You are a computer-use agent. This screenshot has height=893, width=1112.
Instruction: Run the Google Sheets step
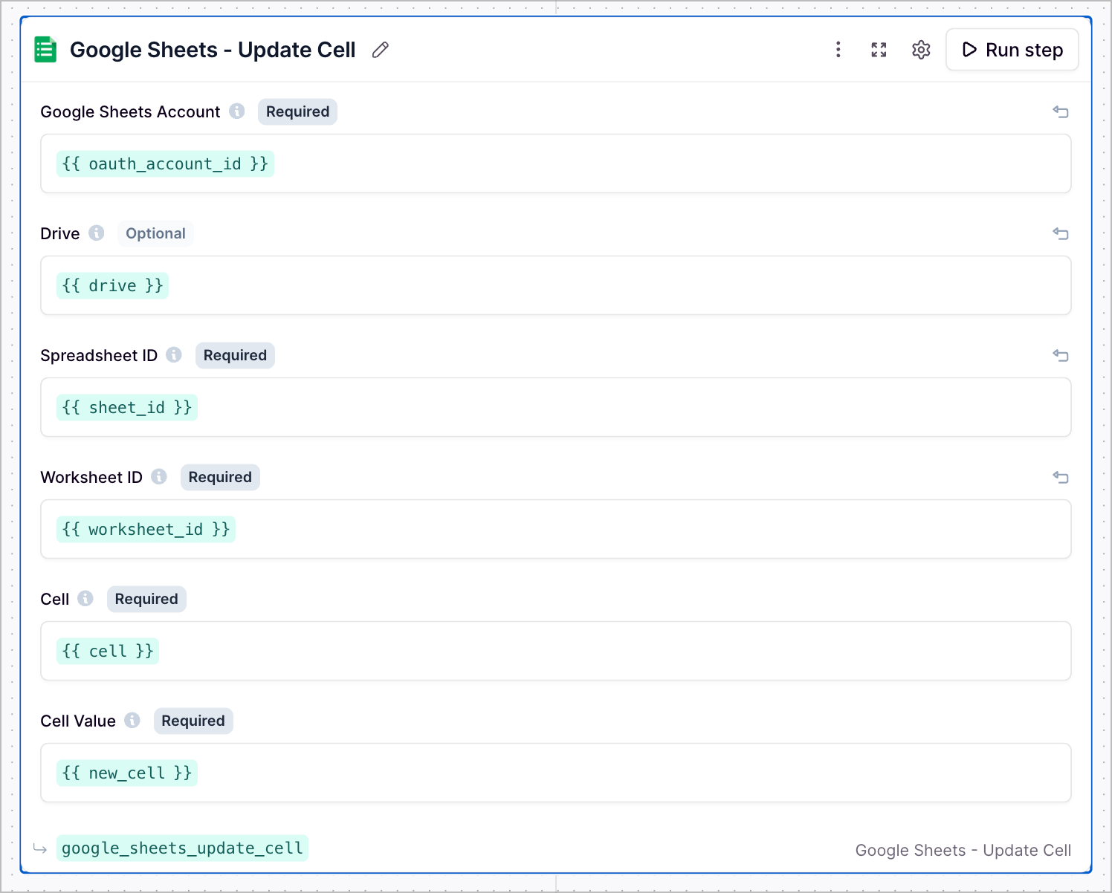tap(1012, 49)
